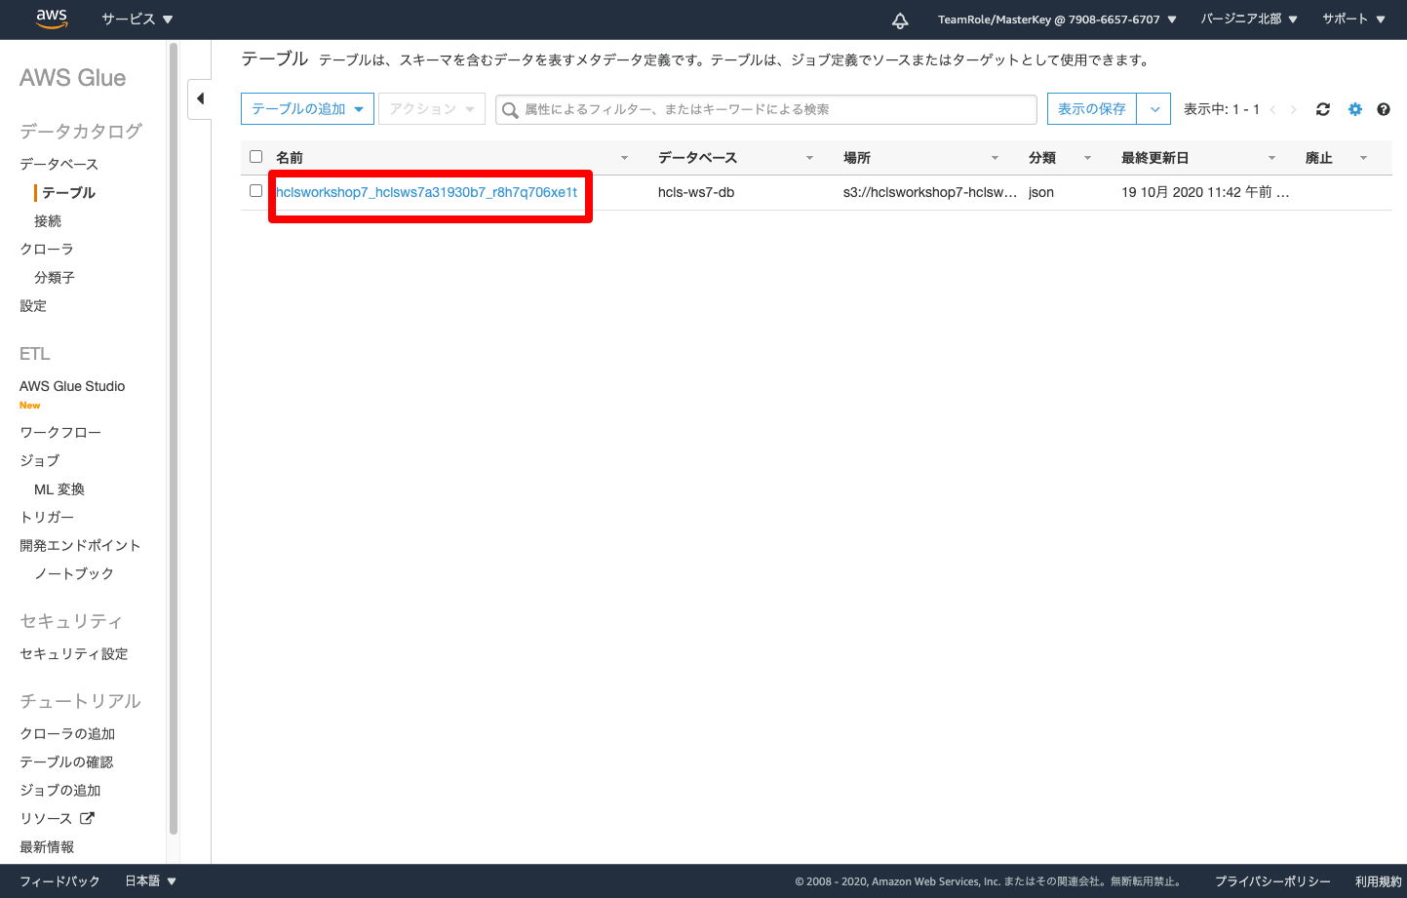
Task: Open the サポート dropdown menu
Action: 1353,20
